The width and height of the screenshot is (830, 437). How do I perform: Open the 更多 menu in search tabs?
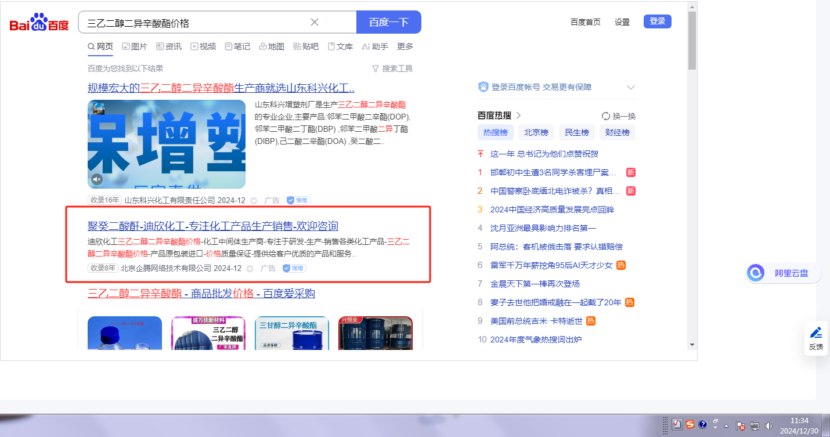coord(405,46)
